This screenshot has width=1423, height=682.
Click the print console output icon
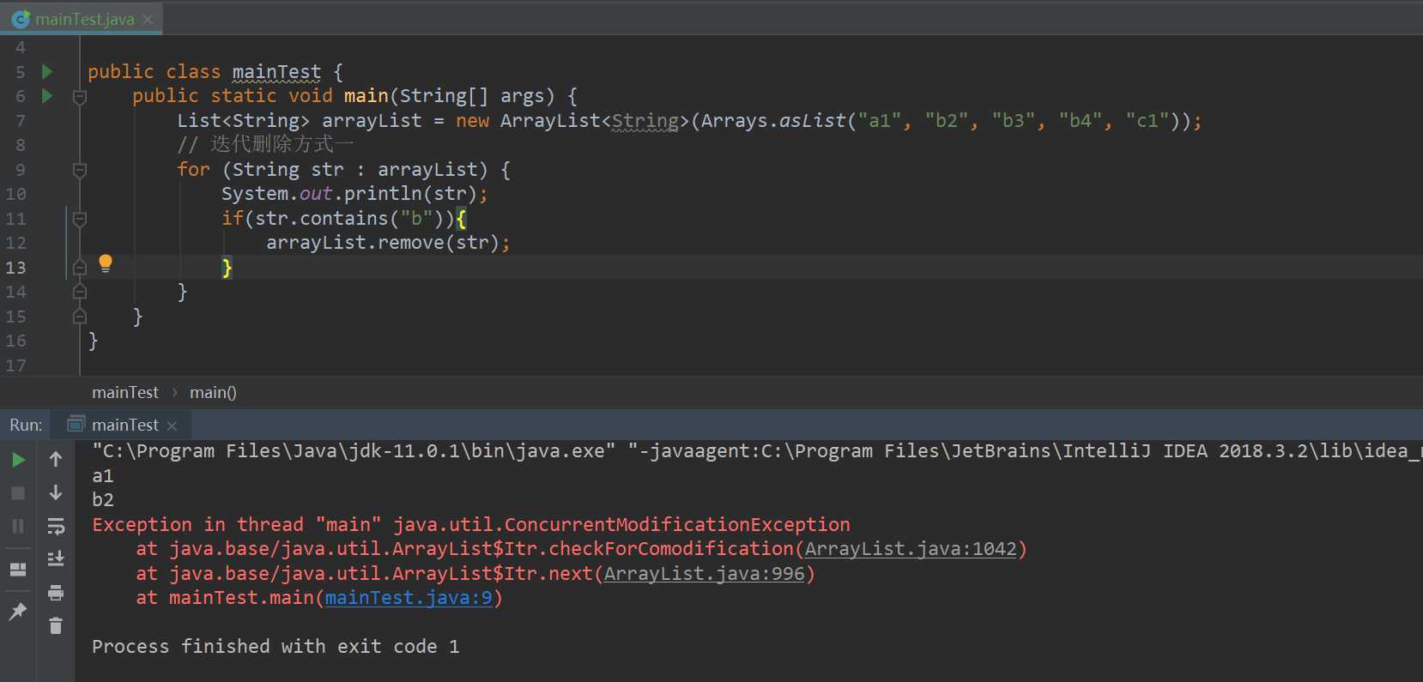[56, 593]
